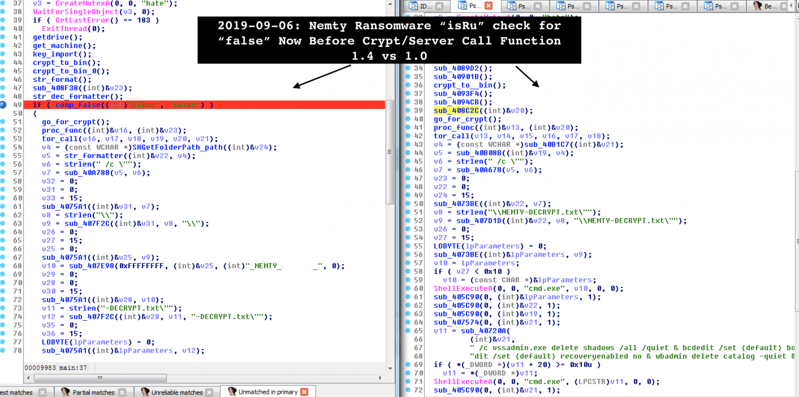Open the Unreliable matches tab

pyautogui.click(x=177, y=392)
